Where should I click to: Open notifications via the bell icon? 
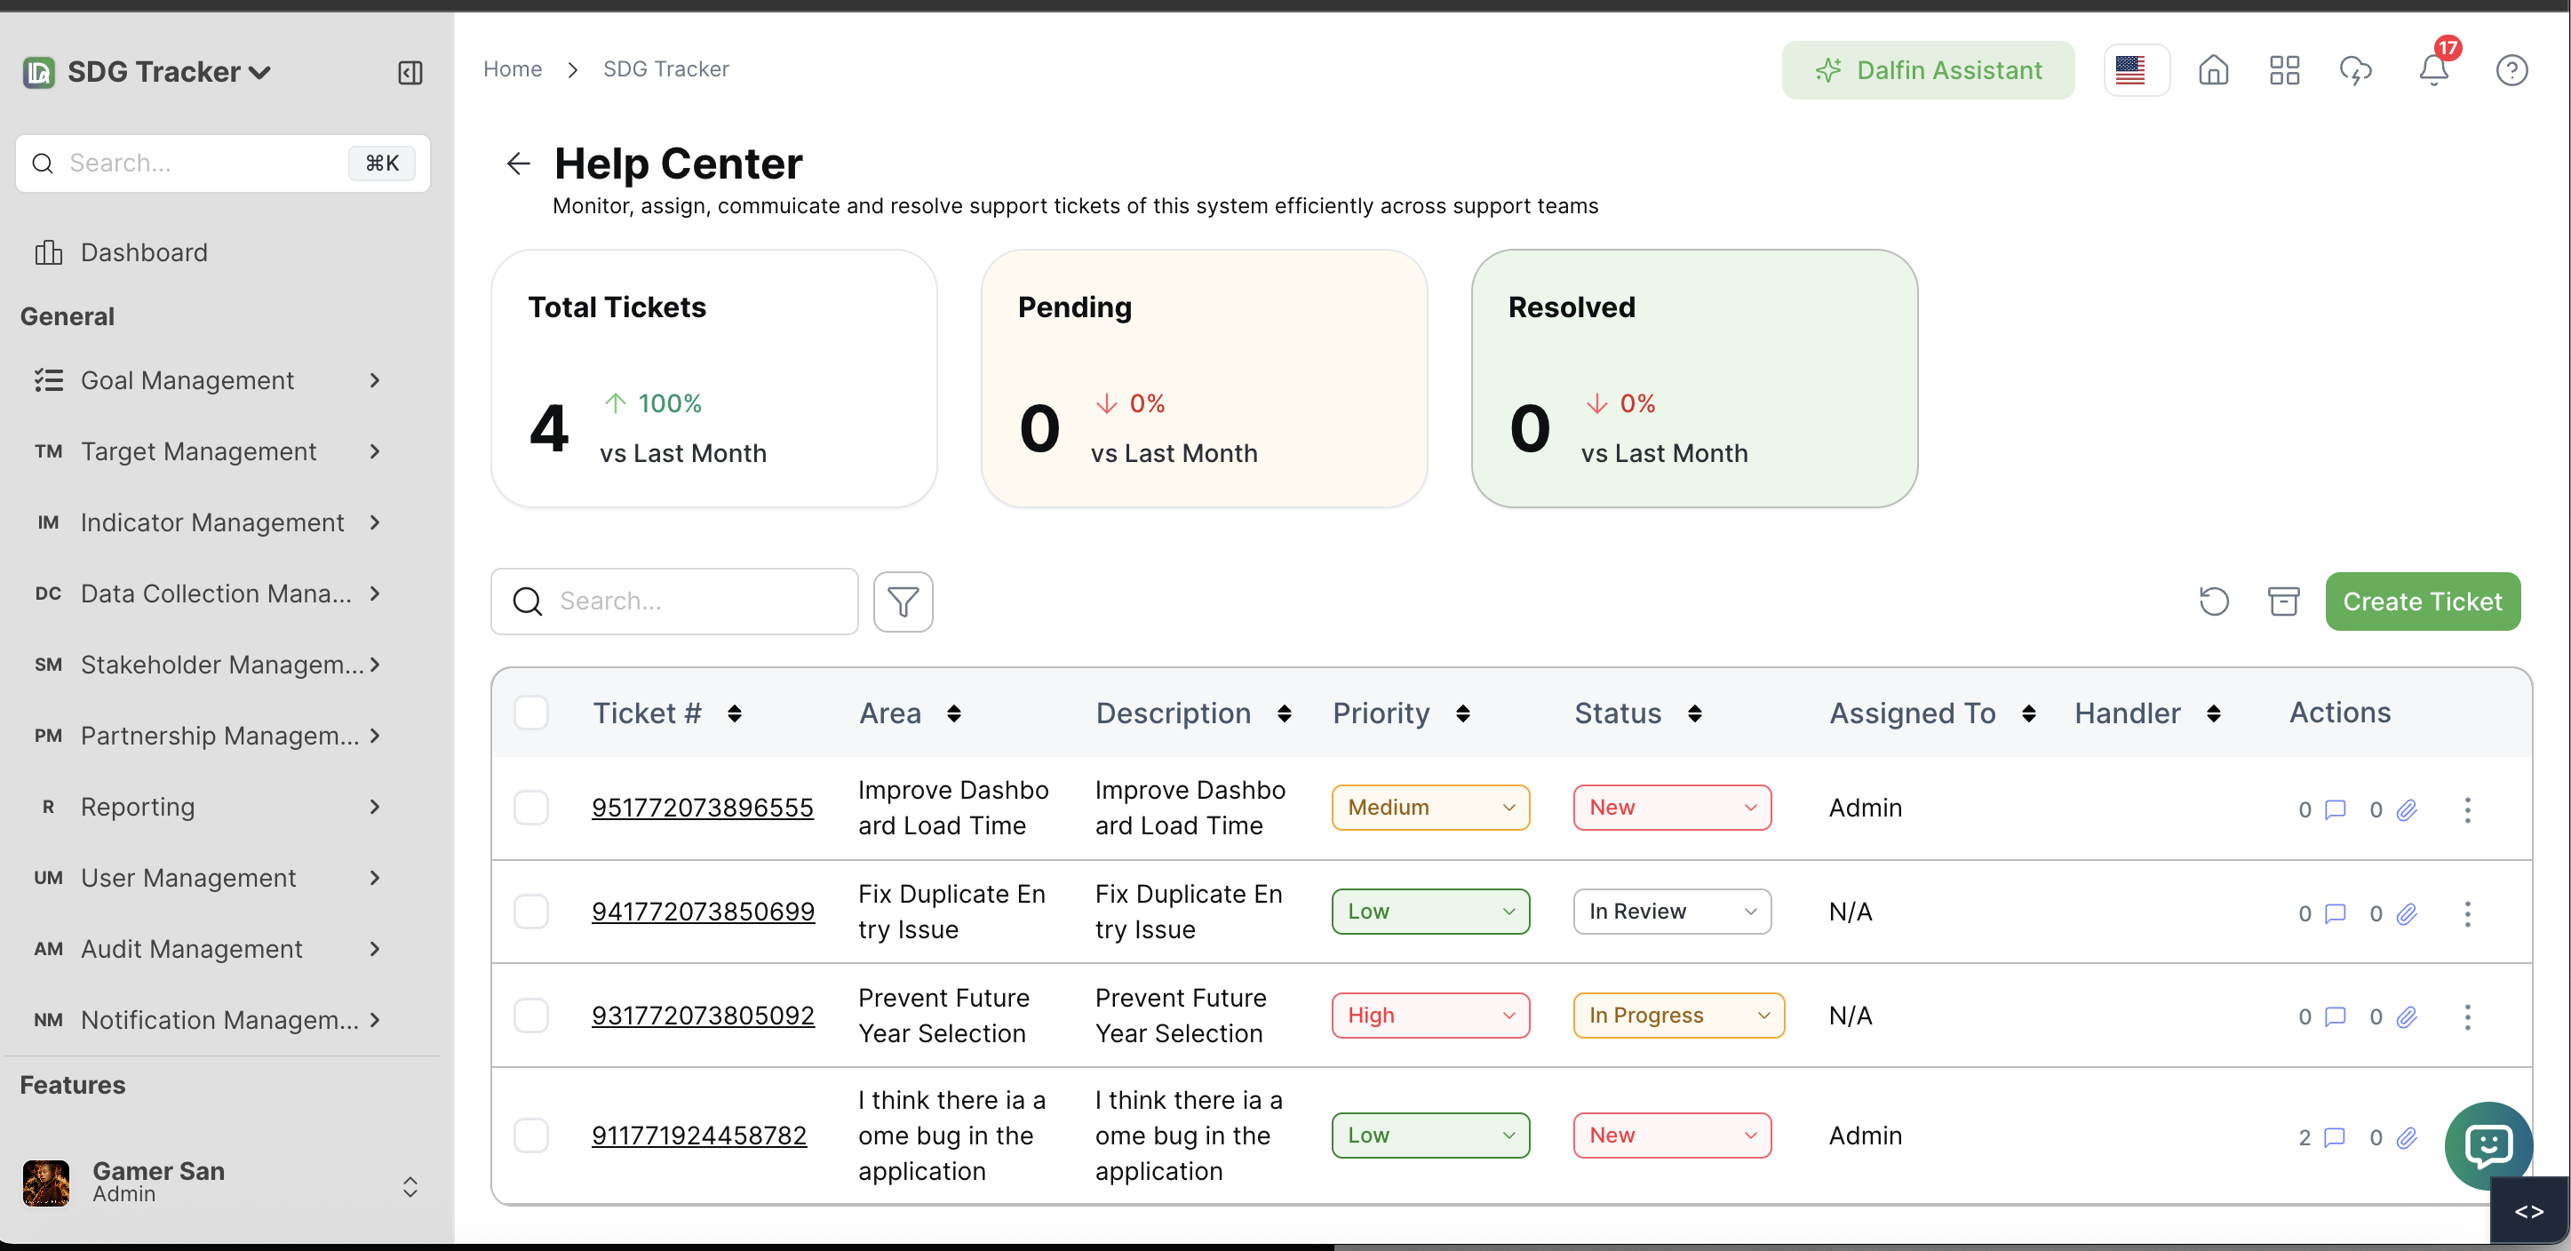[x=2433, y=69]
